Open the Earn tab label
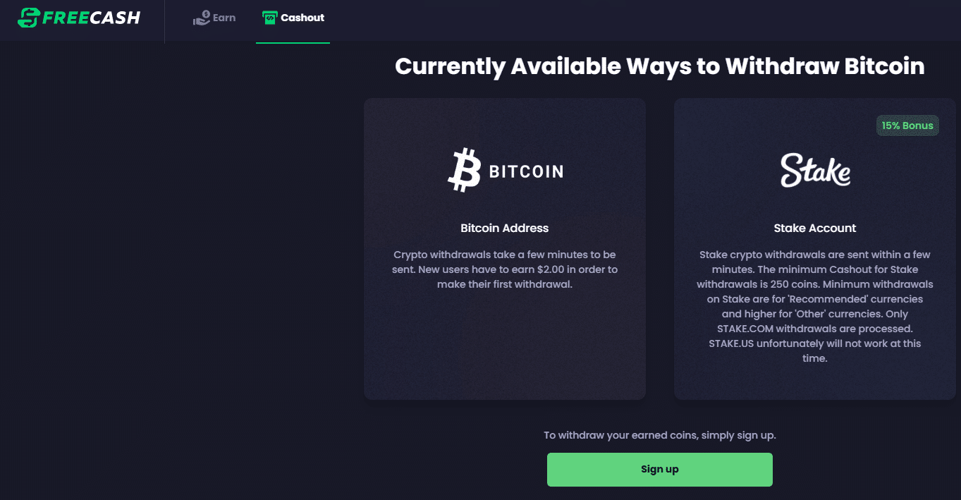The width and height of the screenshot is (961, 500). point(224,18)
